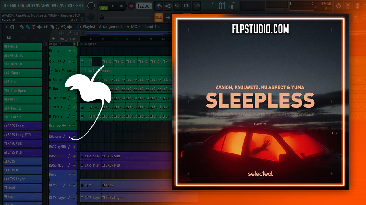The width and height of the screenshot is (366, 205).
Task: Collapse the Keys group arrow
Action: pyautogui.click(x=69, y=175)
